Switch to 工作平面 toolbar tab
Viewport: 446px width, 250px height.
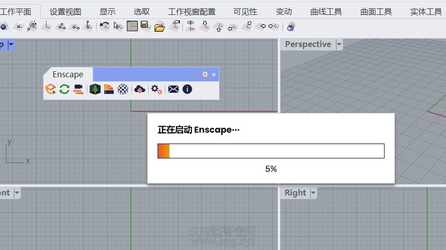[x=16, y=12]
